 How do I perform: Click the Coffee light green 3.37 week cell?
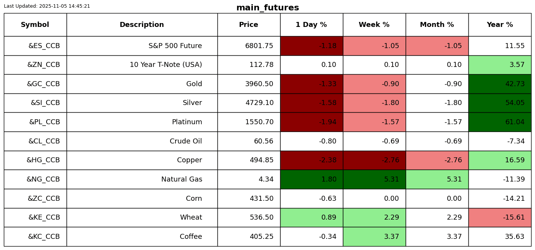374,237
